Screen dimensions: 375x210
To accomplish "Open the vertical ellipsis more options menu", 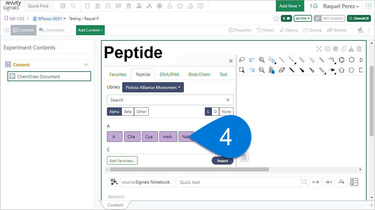I will pyautogui.click(x=369, y=30).
